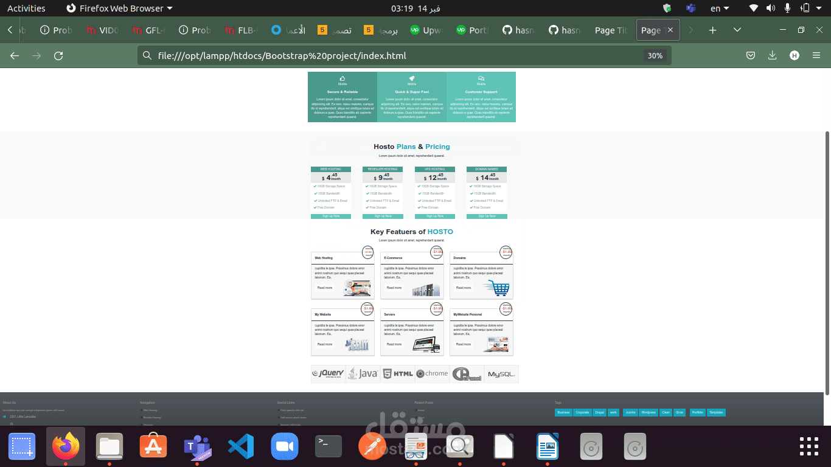Screen dimensions: 831x467
Task: Show all applications grid
Action: click(x=809, y=446)
